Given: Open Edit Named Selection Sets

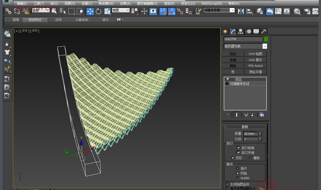Looking at the screenshot, I should pos(198,11).
